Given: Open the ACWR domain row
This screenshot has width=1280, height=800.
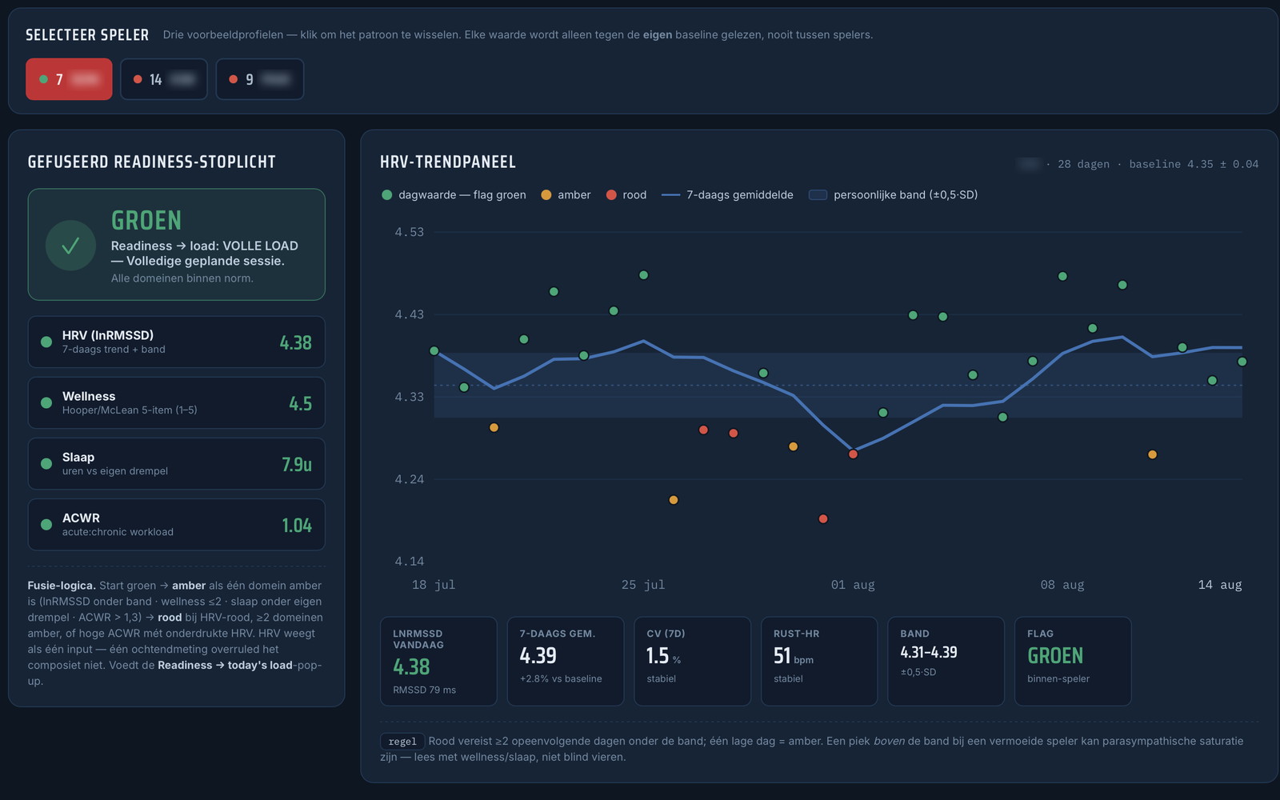Looking at the screenshot, I should pyautogui.click(x=176, y=524).
